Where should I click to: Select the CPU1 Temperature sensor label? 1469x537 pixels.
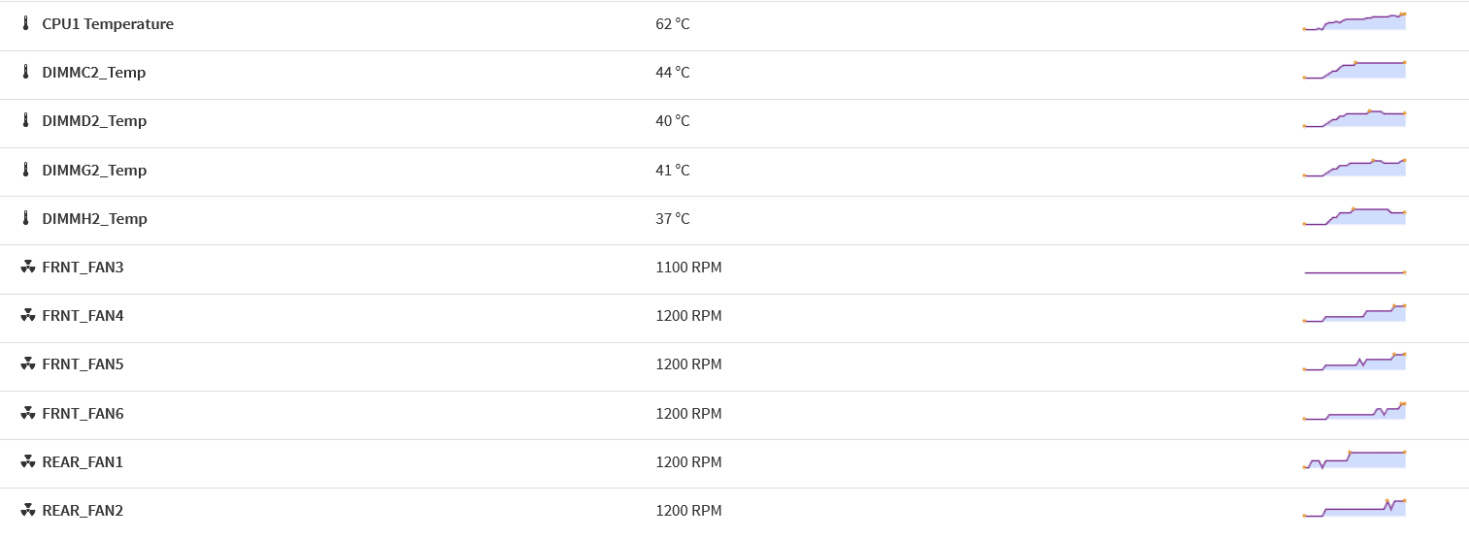pos(108,24)
